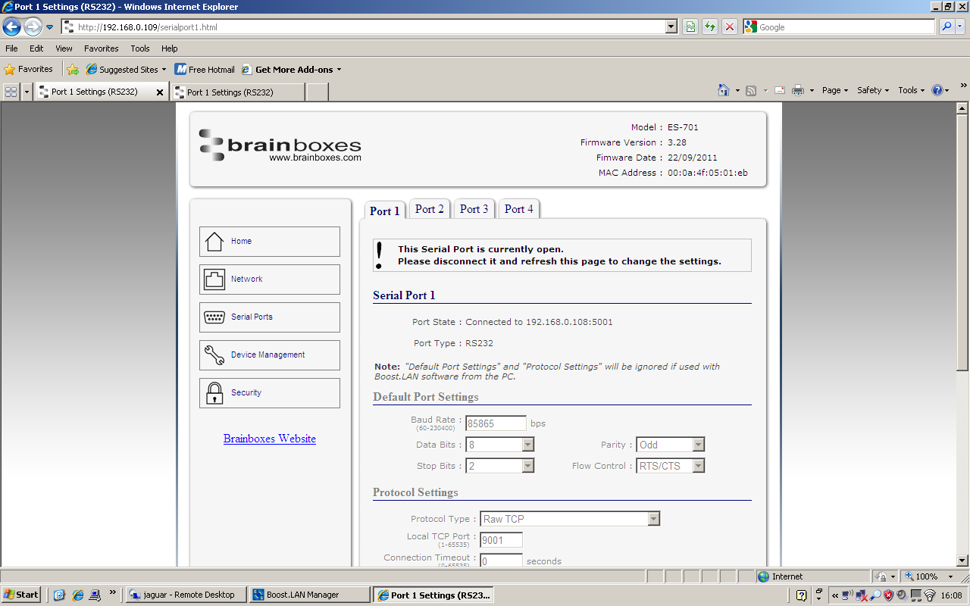This screenshot has height=606, width=970.
Task: Open the Print icon in the command bar
Action: point(798,89)
